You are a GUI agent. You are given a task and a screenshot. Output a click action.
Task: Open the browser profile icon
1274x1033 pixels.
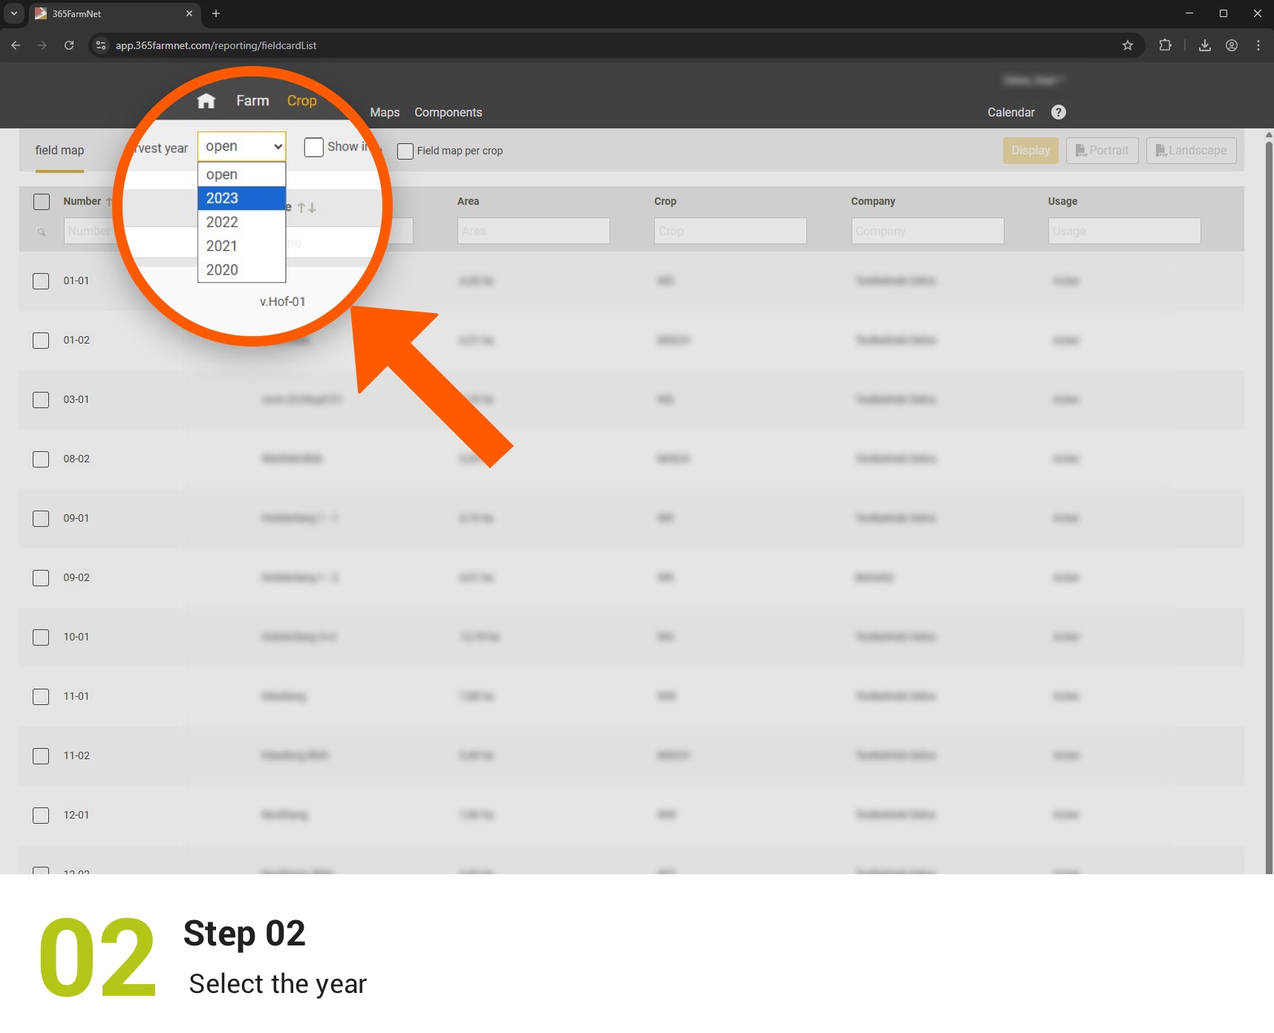1232,45
